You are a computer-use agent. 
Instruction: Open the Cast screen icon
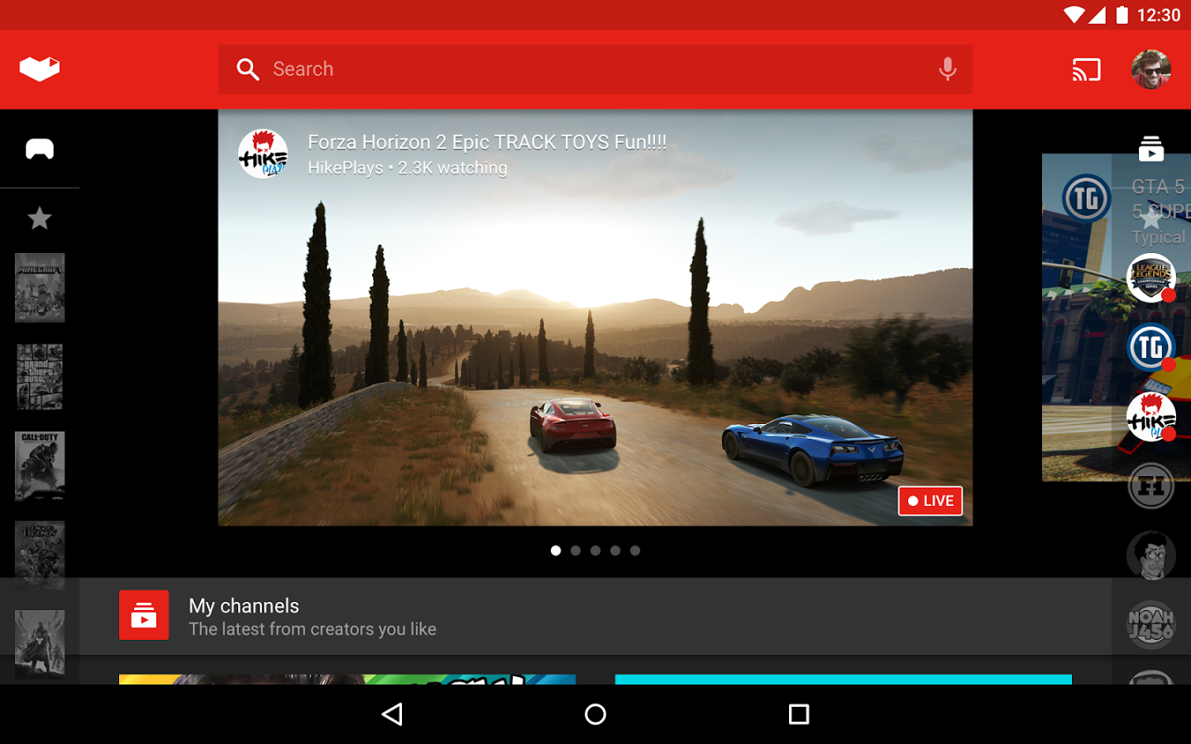pyautogui.click(x=1087, y=69)
